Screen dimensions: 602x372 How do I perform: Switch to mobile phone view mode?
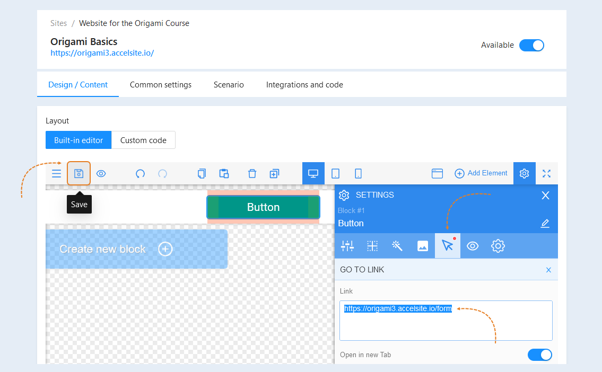358,174
